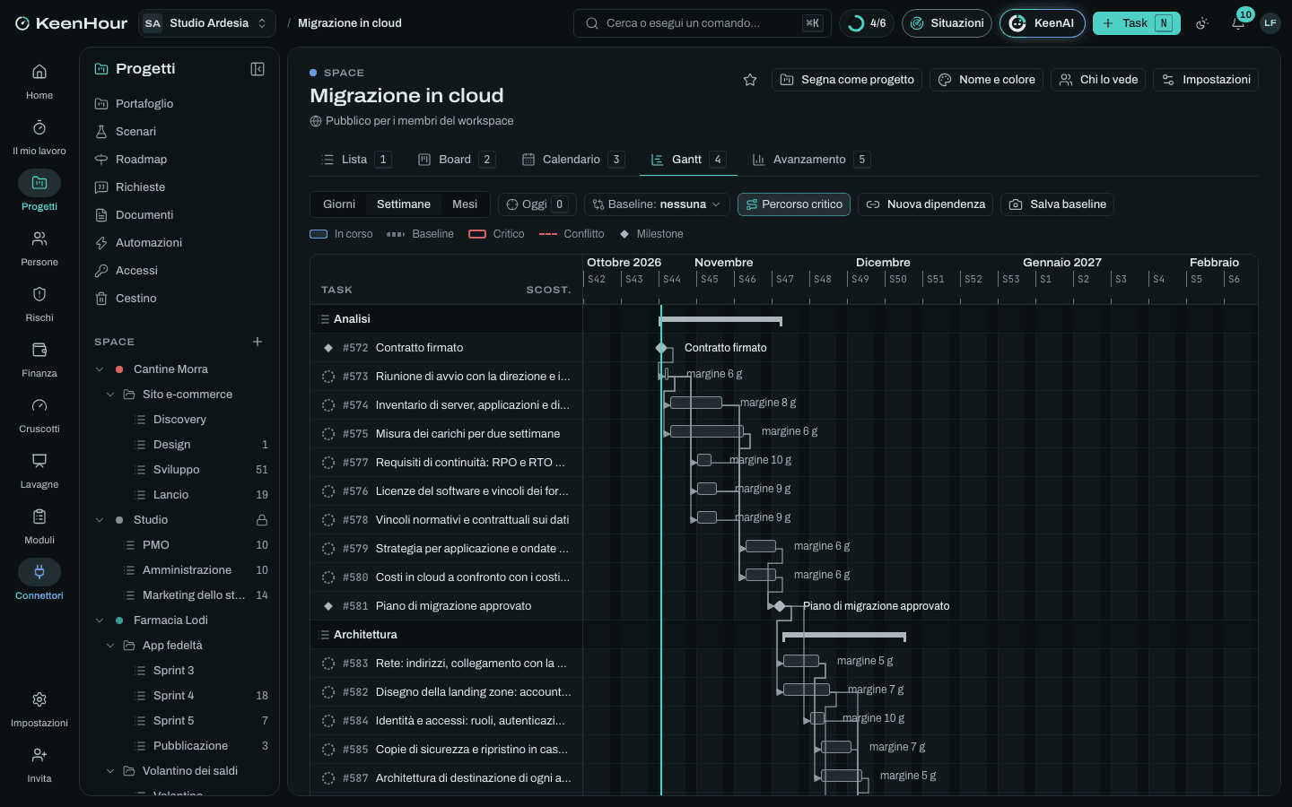Select the Mesi zoom level

(465, 204)
